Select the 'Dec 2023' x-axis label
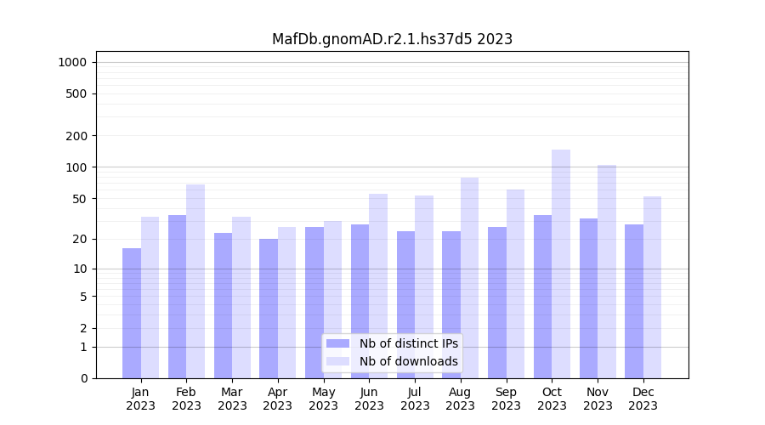This screenshot has width=765, height=425. click(643, 399)
